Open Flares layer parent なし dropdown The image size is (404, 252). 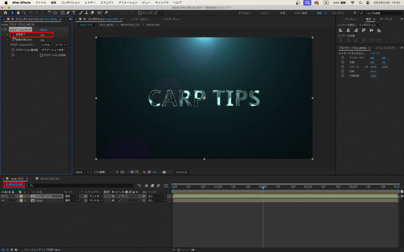pos(157,200)
